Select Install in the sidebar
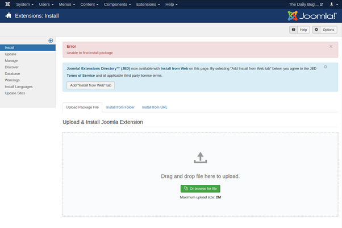The height and width of the screenshot is (228, 342). point(28,48)
